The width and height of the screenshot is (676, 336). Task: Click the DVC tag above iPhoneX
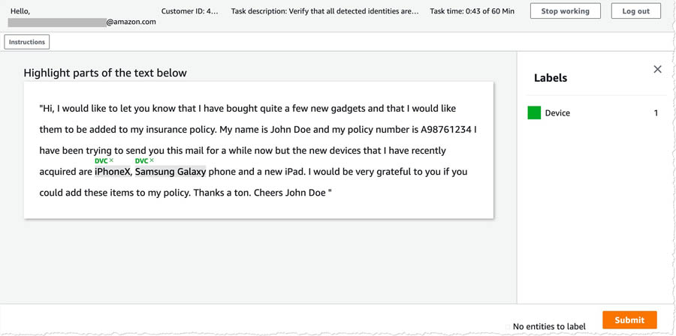coord(101,161)
